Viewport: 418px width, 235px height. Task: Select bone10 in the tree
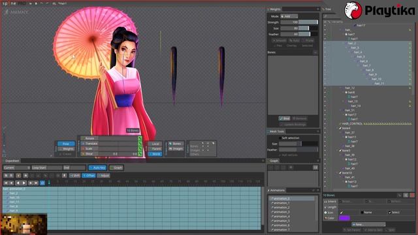(347, 173)
